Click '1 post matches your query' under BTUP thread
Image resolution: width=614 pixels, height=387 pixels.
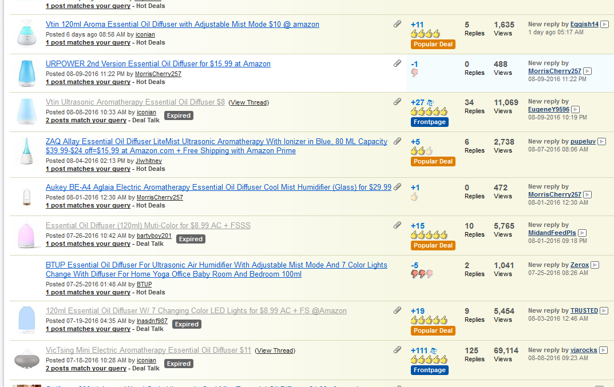(88, 292)
